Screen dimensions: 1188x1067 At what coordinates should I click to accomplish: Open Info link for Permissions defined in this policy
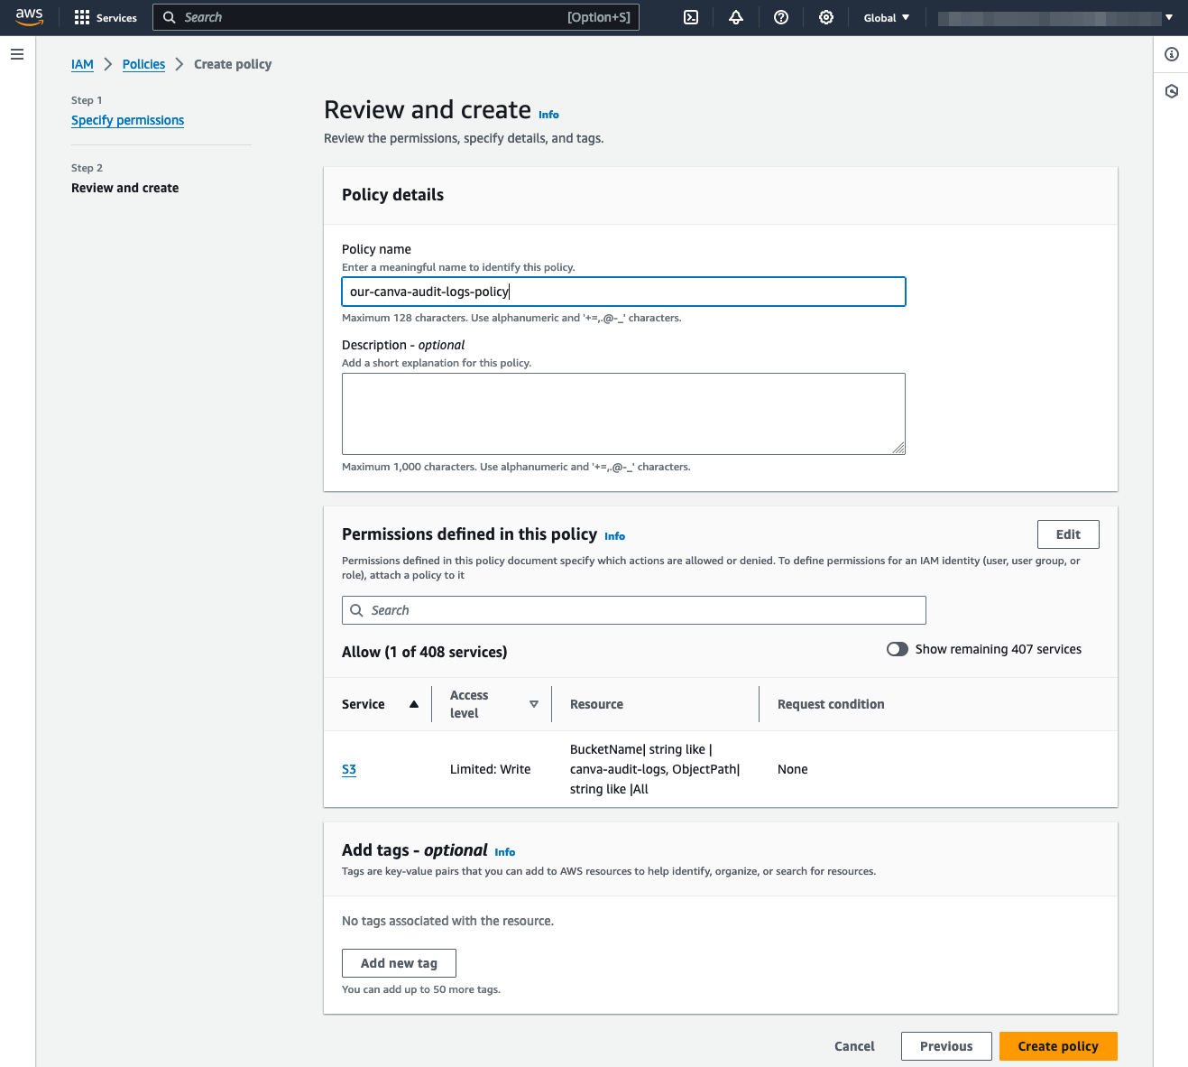(614, 536)
